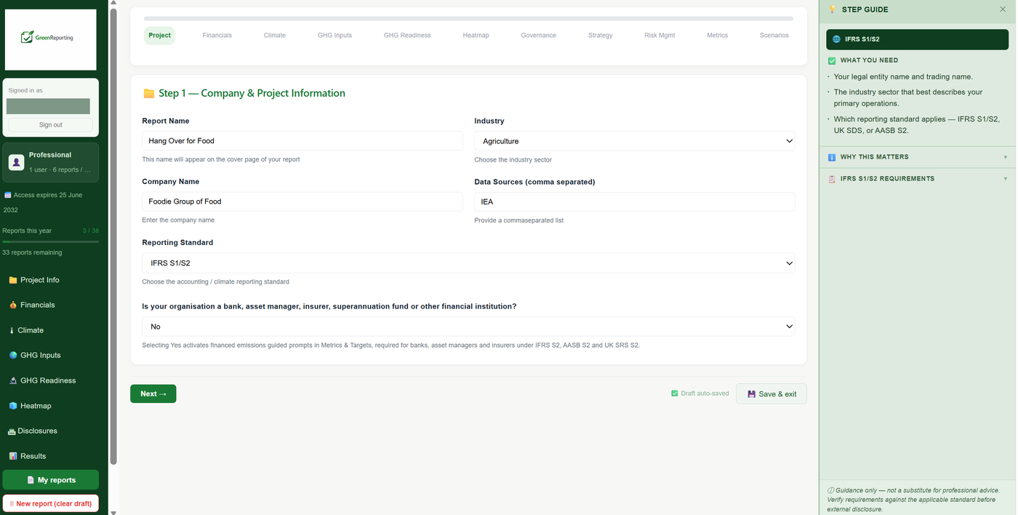
Task: Go to the Metrics step tab
Action: 718,35
